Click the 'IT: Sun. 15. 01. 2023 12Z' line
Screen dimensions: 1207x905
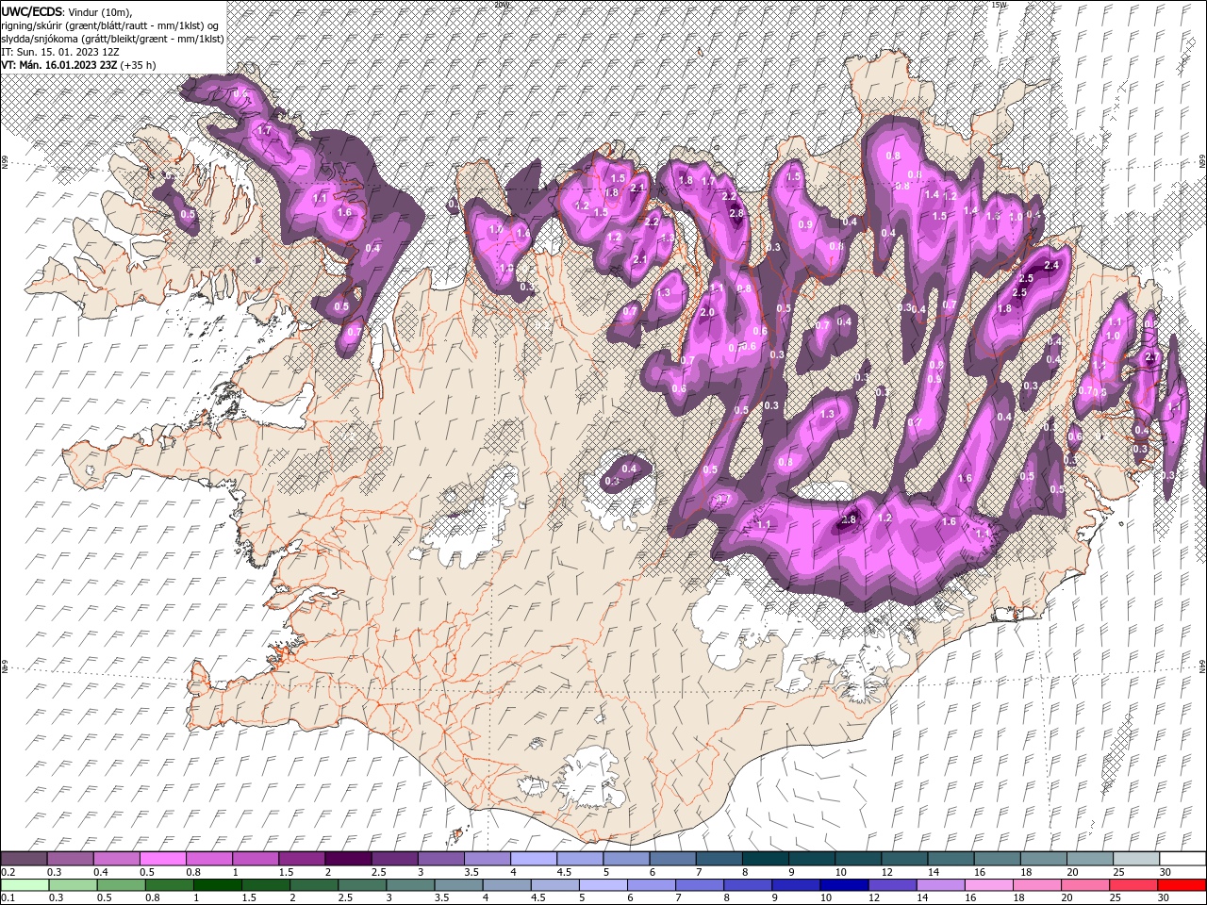tap(58, 52)
